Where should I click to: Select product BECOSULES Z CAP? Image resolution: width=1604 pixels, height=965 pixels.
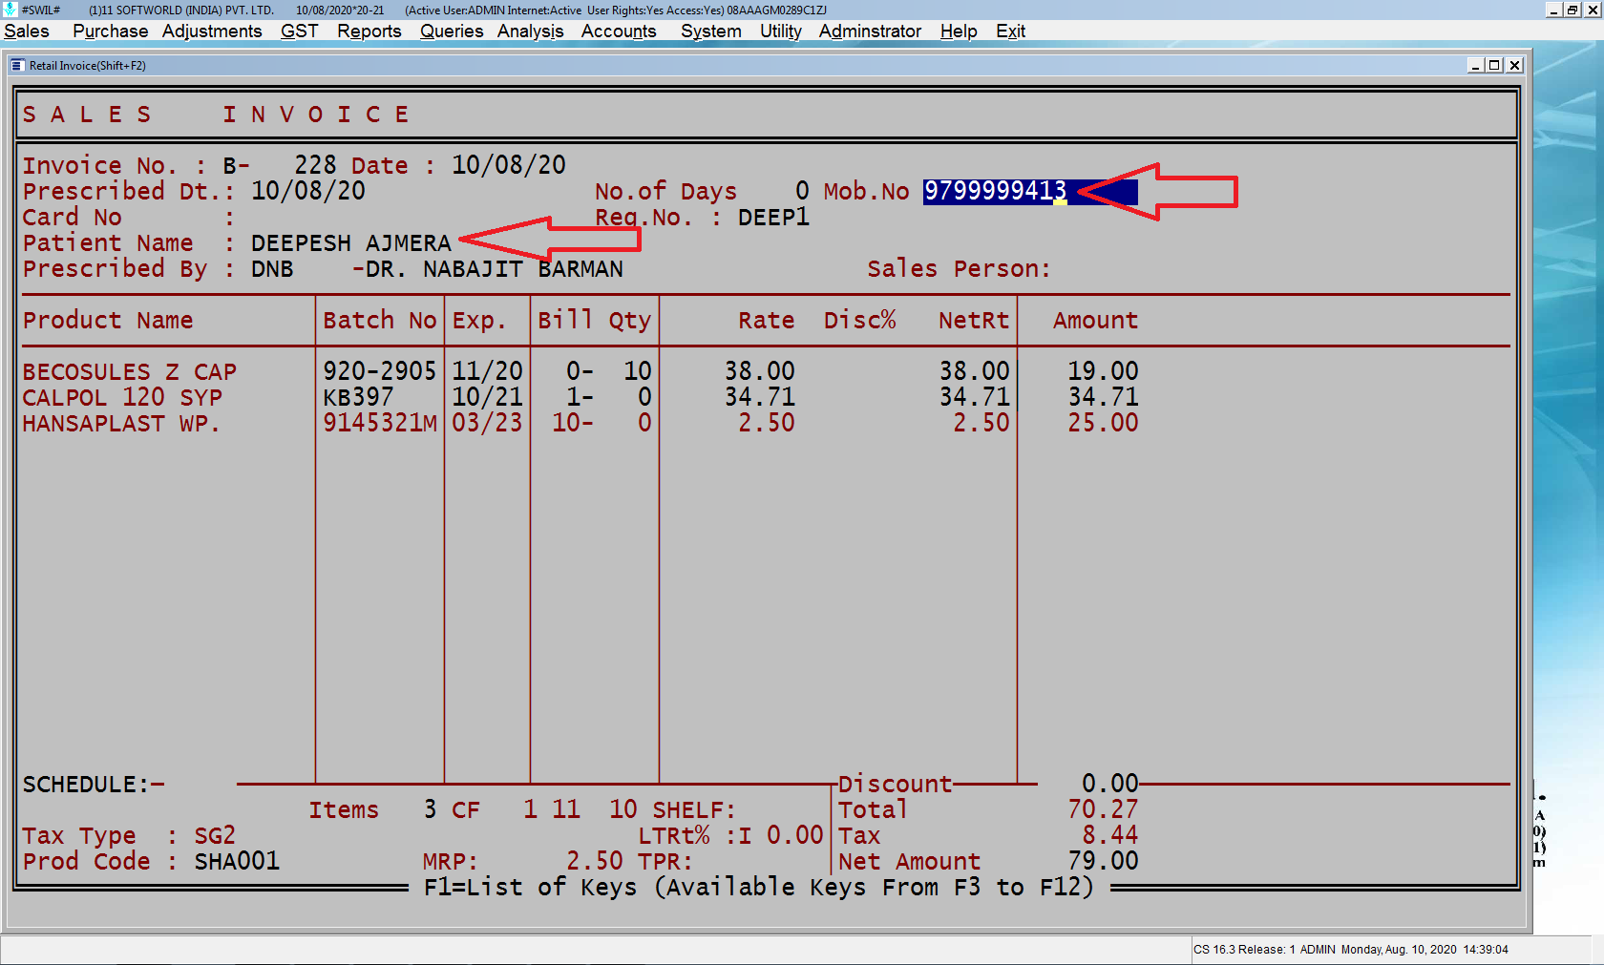click(129, 371)
